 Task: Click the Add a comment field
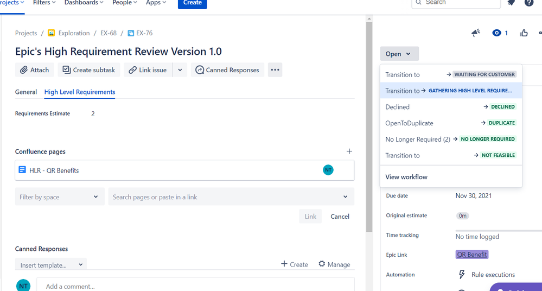click(x=196, y=285)
